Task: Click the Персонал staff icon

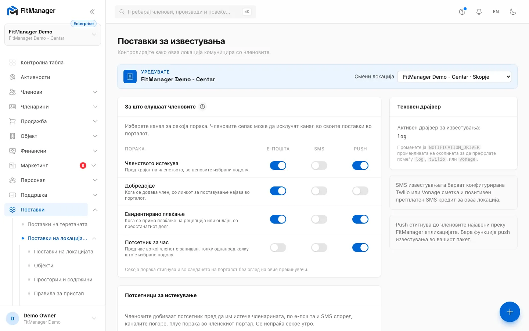Action: point(12,180)
